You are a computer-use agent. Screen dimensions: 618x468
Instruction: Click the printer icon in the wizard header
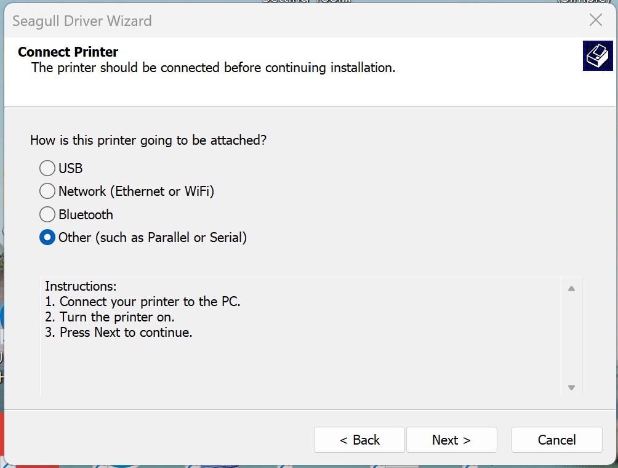[x=598, y=55]
